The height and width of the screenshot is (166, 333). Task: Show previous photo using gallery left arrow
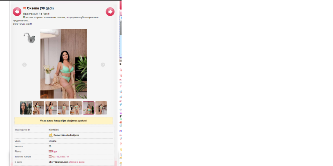24,65
